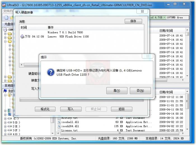Viewport: 196px width, 145px height.
Task: Select the 5(D:) drive icon
Action: pos(10,122)
